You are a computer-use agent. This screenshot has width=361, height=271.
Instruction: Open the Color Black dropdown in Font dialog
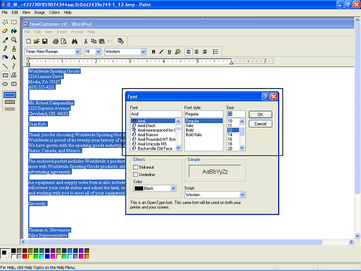(x=173, y=188)
